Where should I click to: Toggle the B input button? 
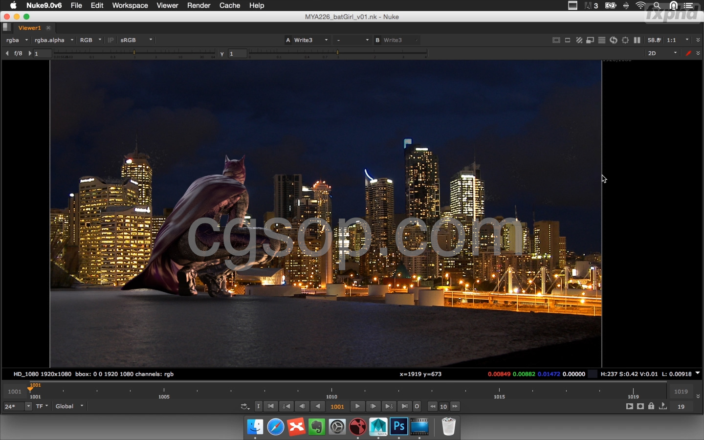coord(377,40)
